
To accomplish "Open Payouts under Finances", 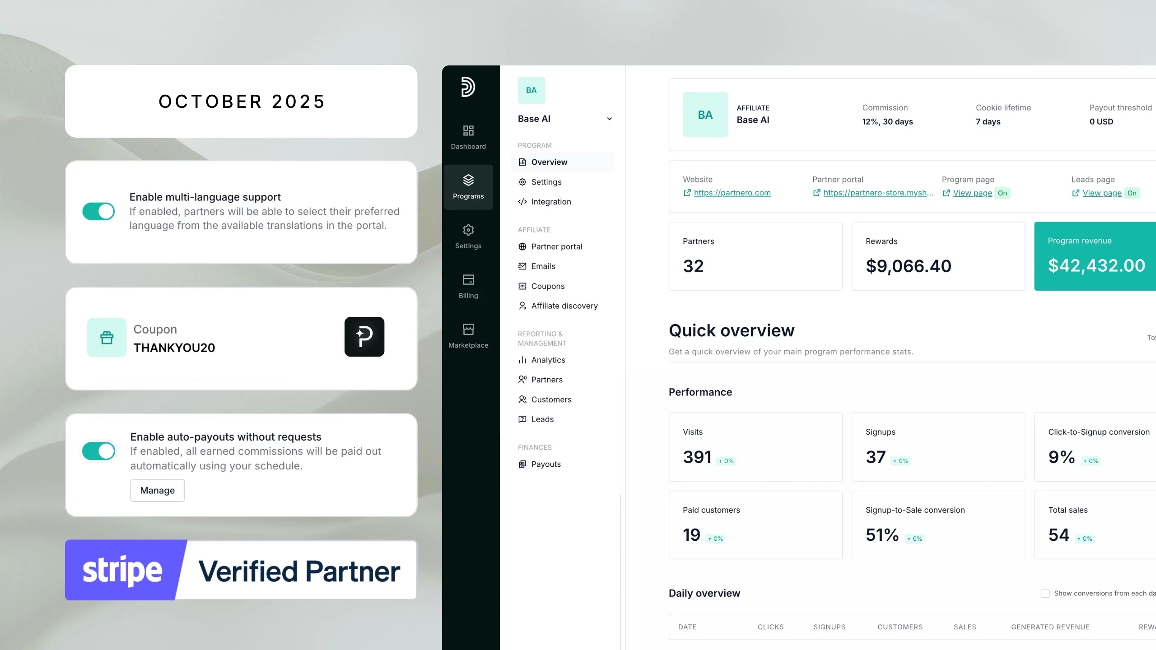I will point(545,464).
